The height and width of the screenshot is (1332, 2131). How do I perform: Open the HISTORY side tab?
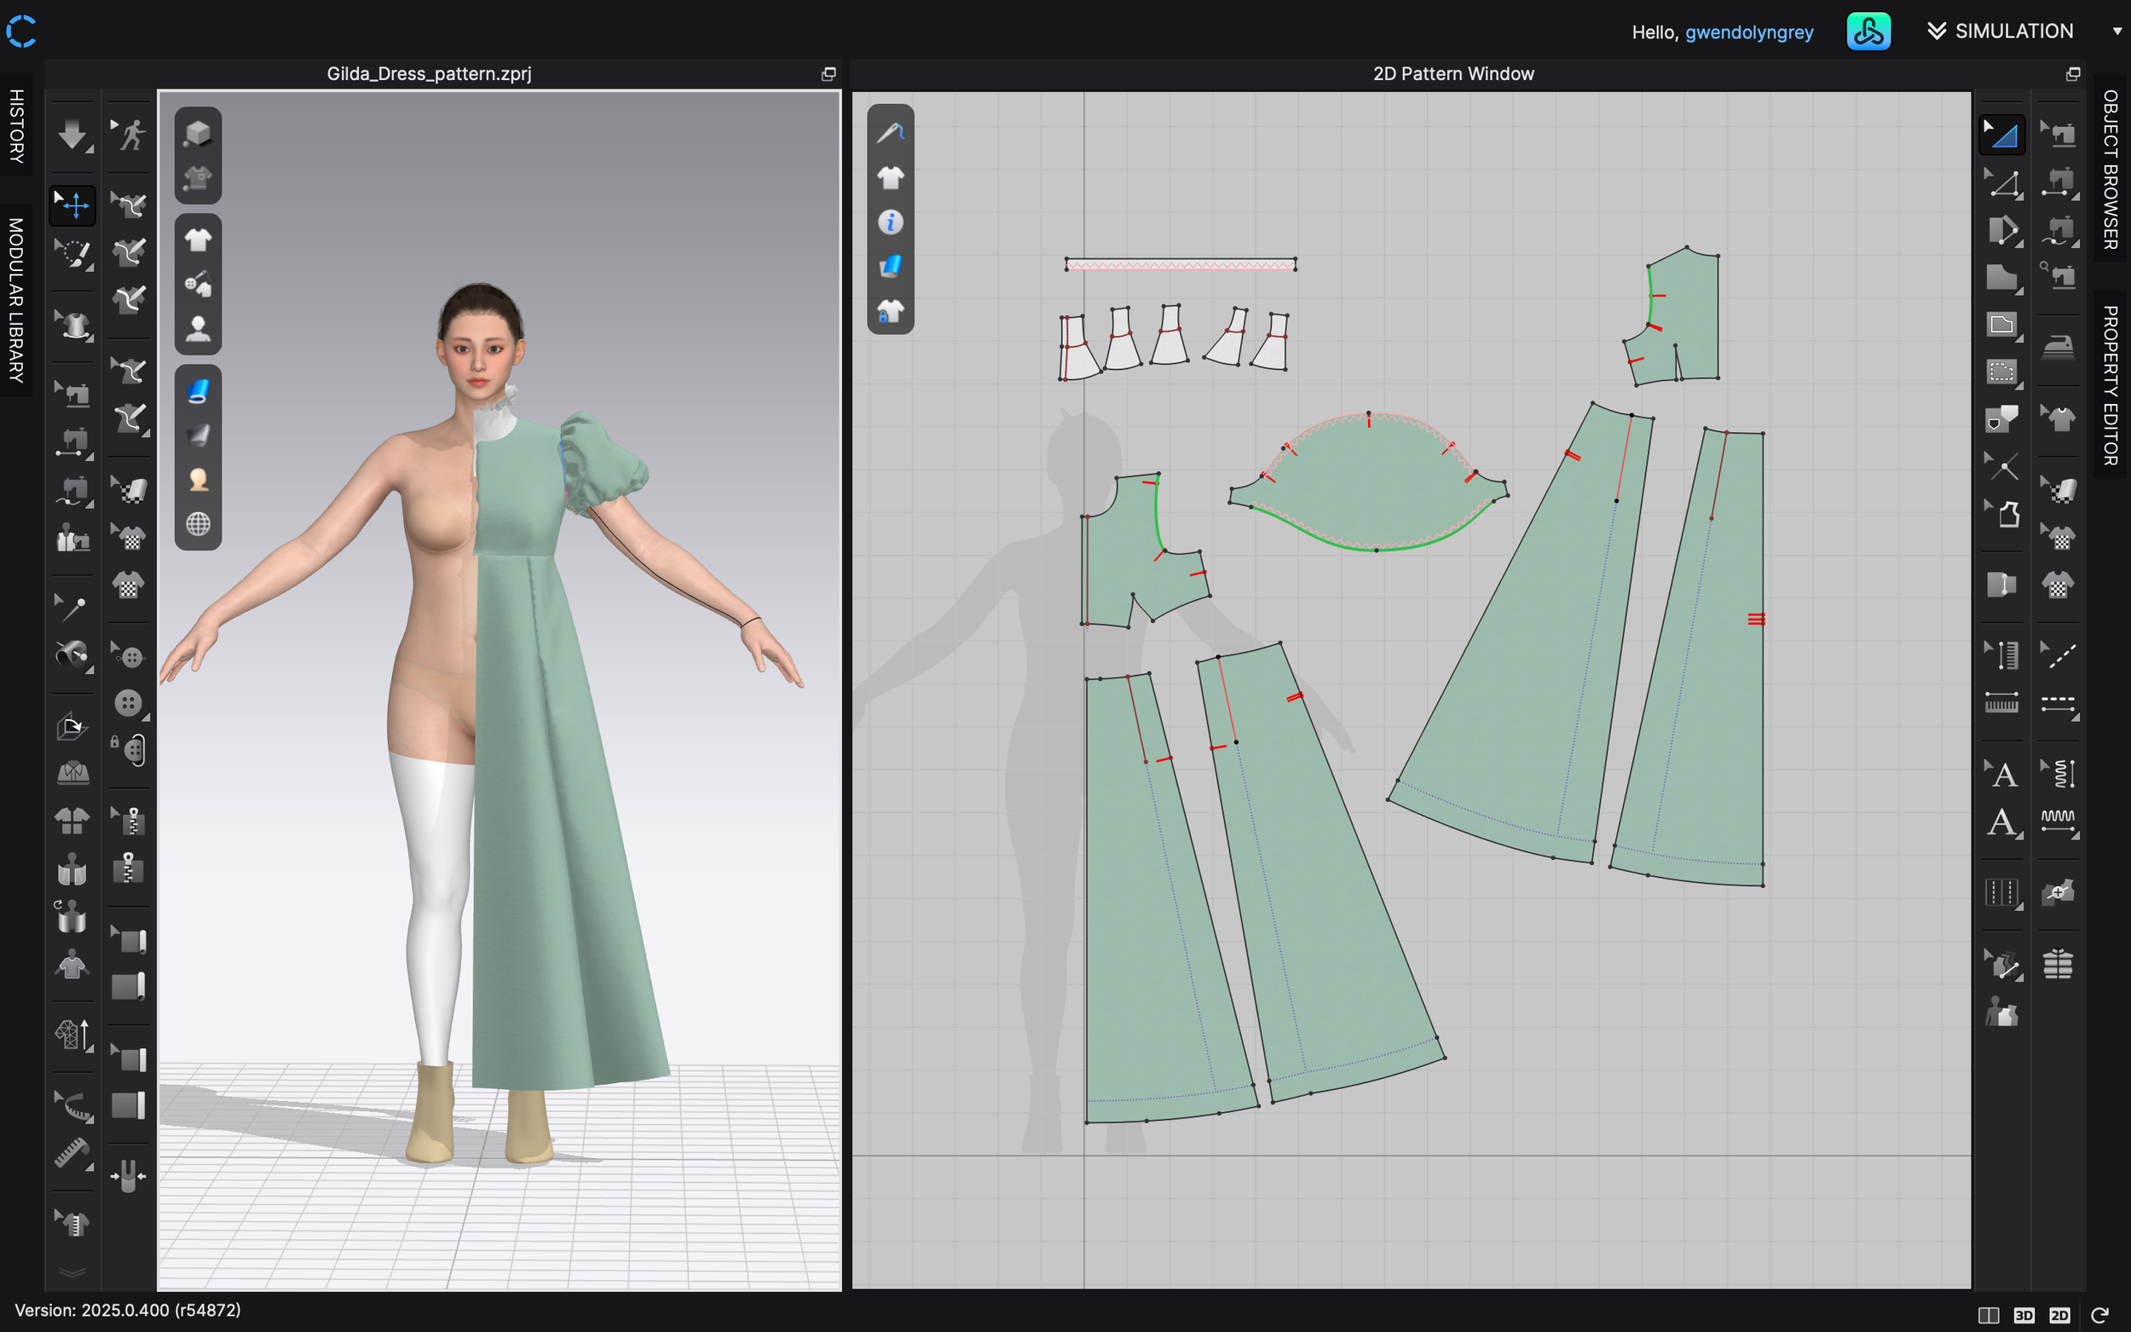click(x=16, y=125)
